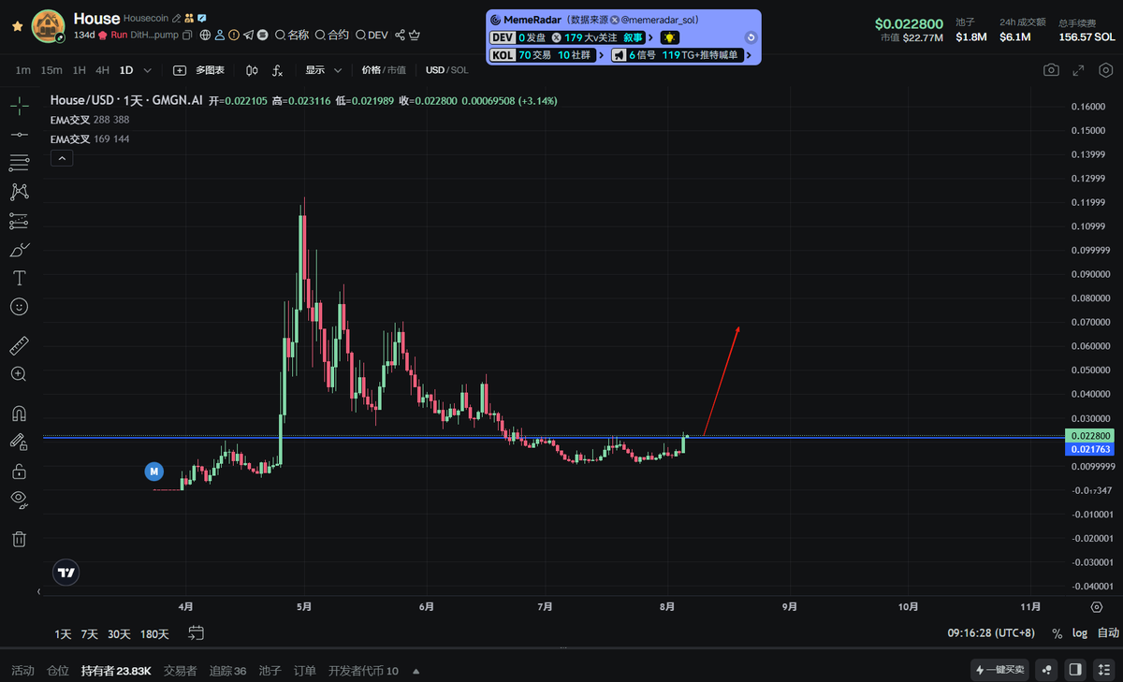
Task: Click the House token avatar image
Action: [x=49, y=26]
